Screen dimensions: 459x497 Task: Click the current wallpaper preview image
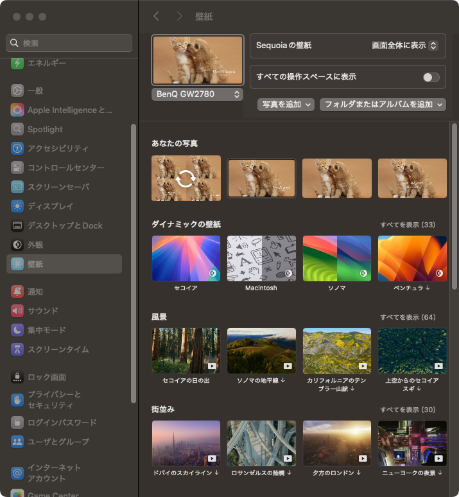pyautogui.click(x=198, y=60)
